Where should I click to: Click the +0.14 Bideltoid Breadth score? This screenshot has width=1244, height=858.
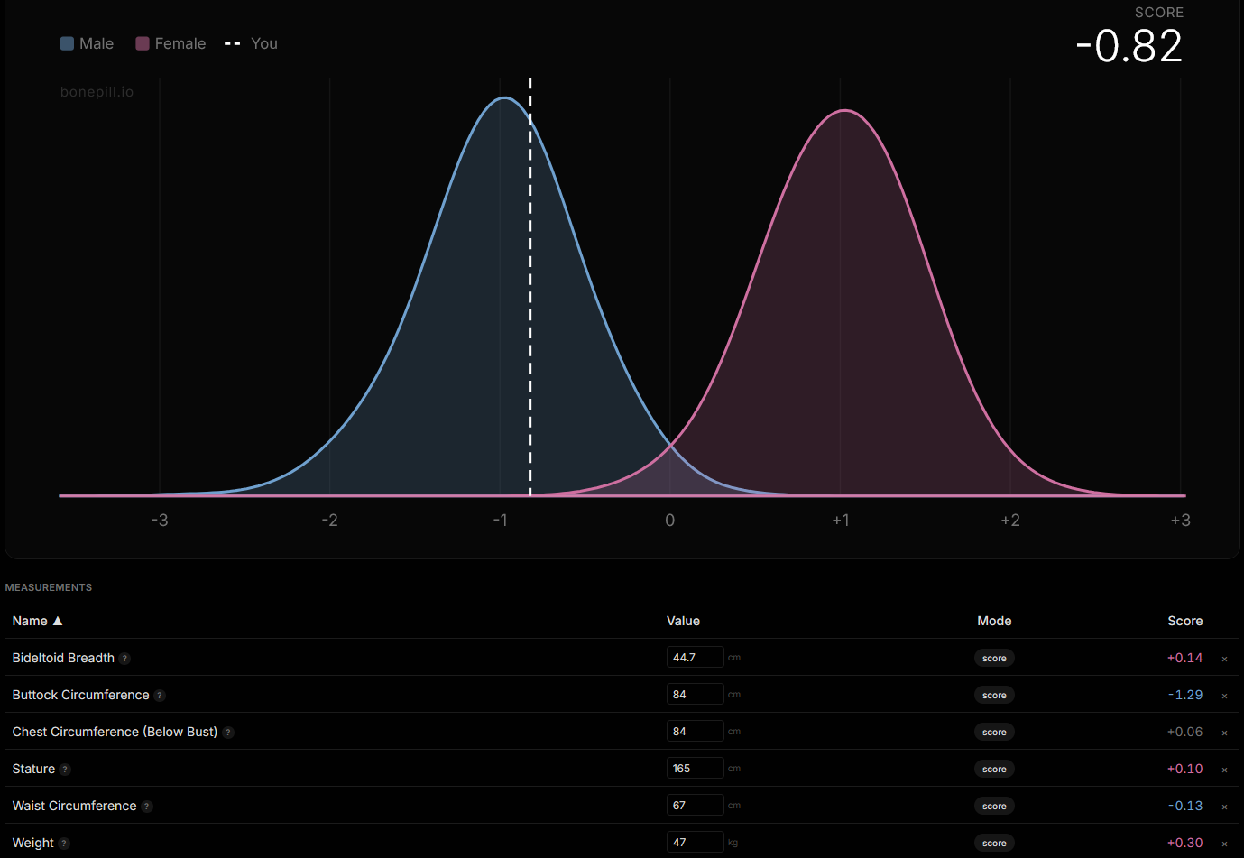point(1184,658)
